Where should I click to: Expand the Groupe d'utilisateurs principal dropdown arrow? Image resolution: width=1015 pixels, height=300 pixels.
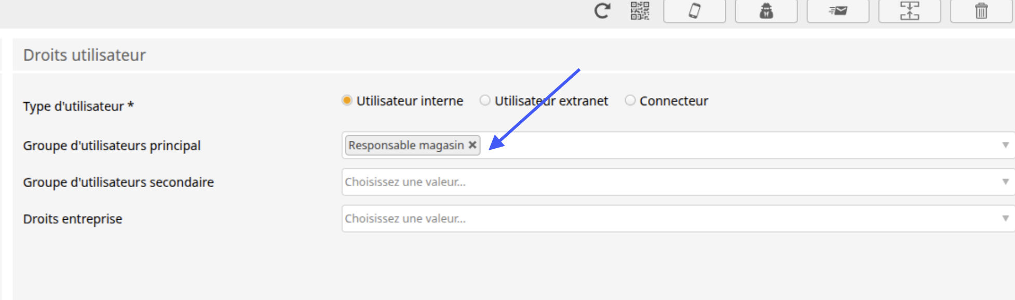(x=1006, y=145)
